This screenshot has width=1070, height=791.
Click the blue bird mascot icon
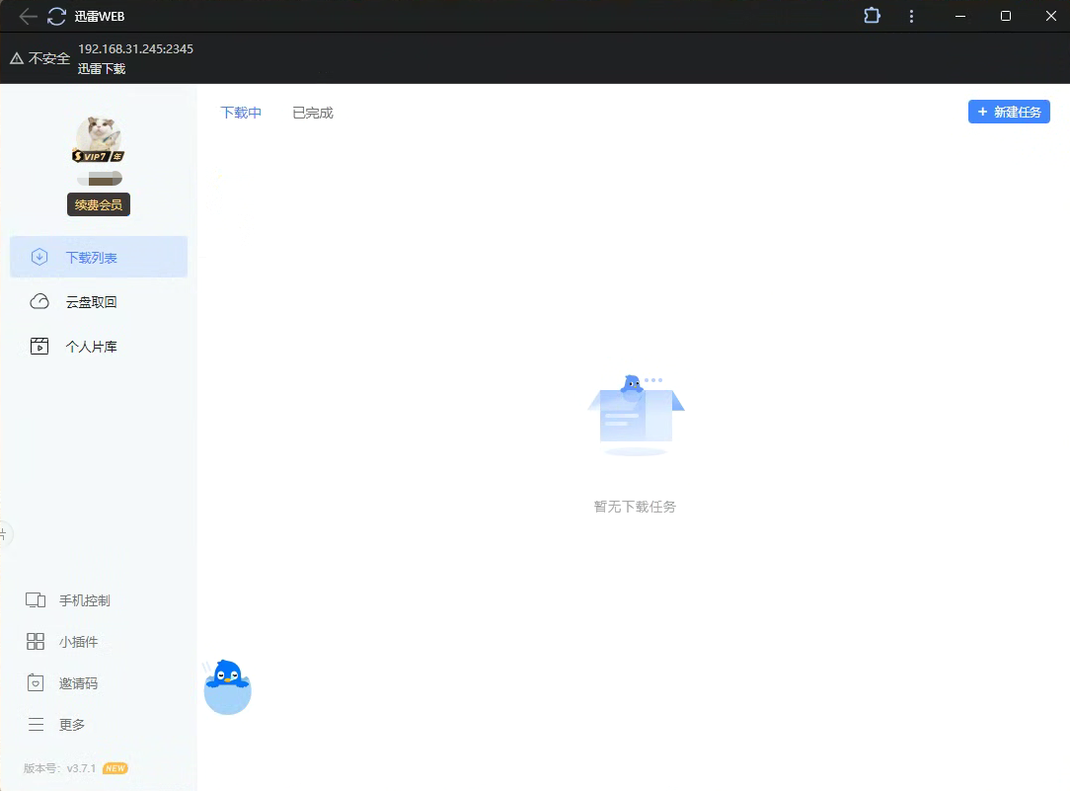click(228, 686)
